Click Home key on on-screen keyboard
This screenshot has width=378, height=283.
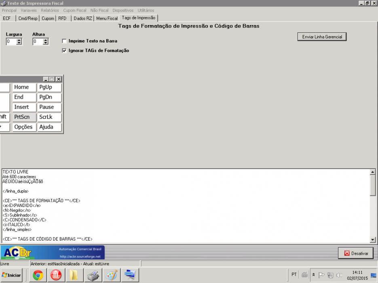(24, 87)
